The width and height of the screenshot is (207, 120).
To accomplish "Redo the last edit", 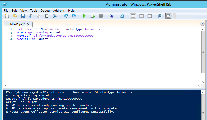I will 74,16.
